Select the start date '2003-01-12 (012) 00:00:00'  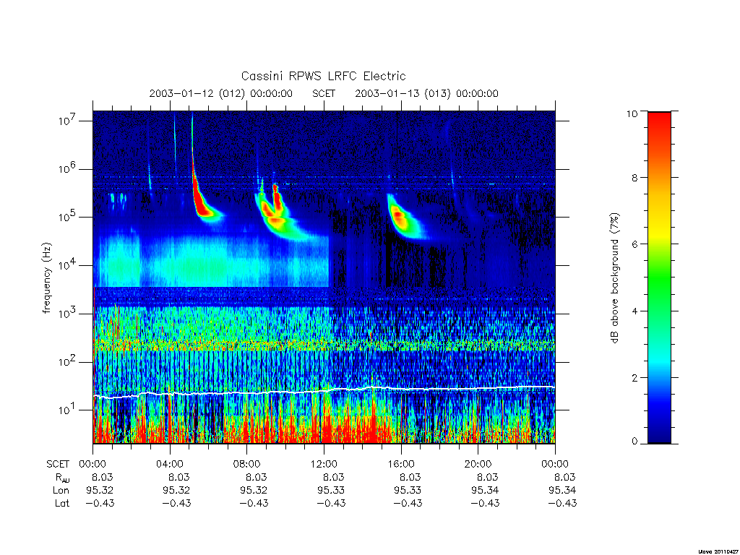click(221, 93)
